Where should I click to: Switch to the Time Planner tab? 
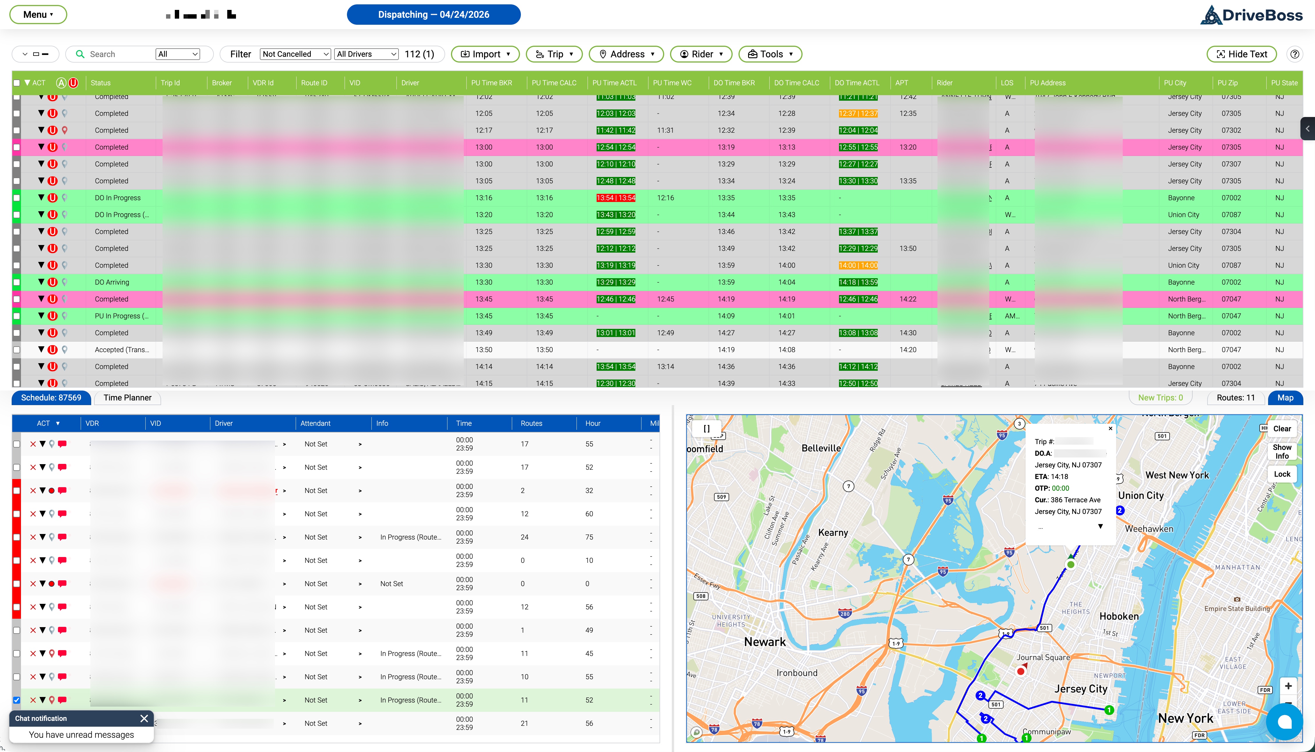click(x=127, y=398)
